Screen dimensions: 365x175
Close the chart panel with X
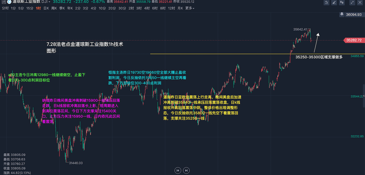coord(360,3)
